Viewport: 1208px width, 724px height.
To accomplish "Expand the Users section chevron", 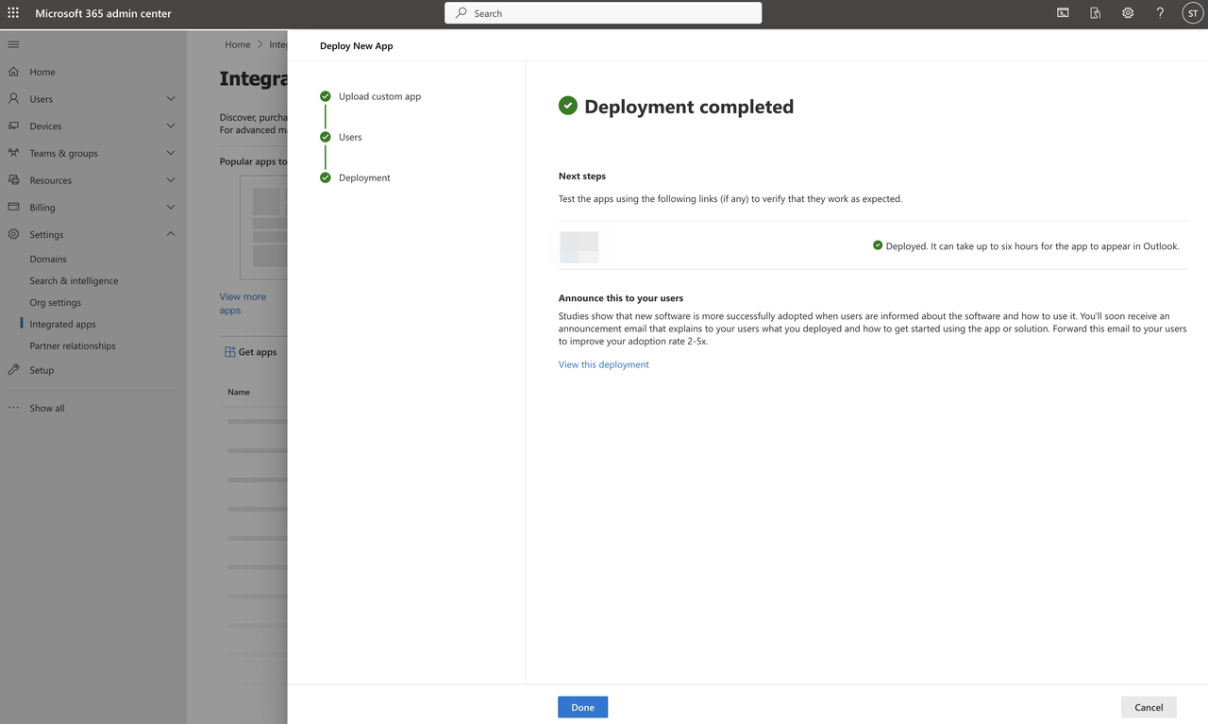I will [x=171, y=99].
